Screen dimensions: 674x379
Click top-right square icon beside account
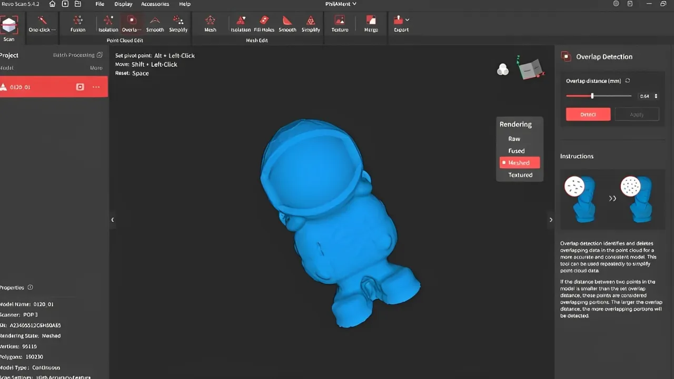tap(630, 4)
